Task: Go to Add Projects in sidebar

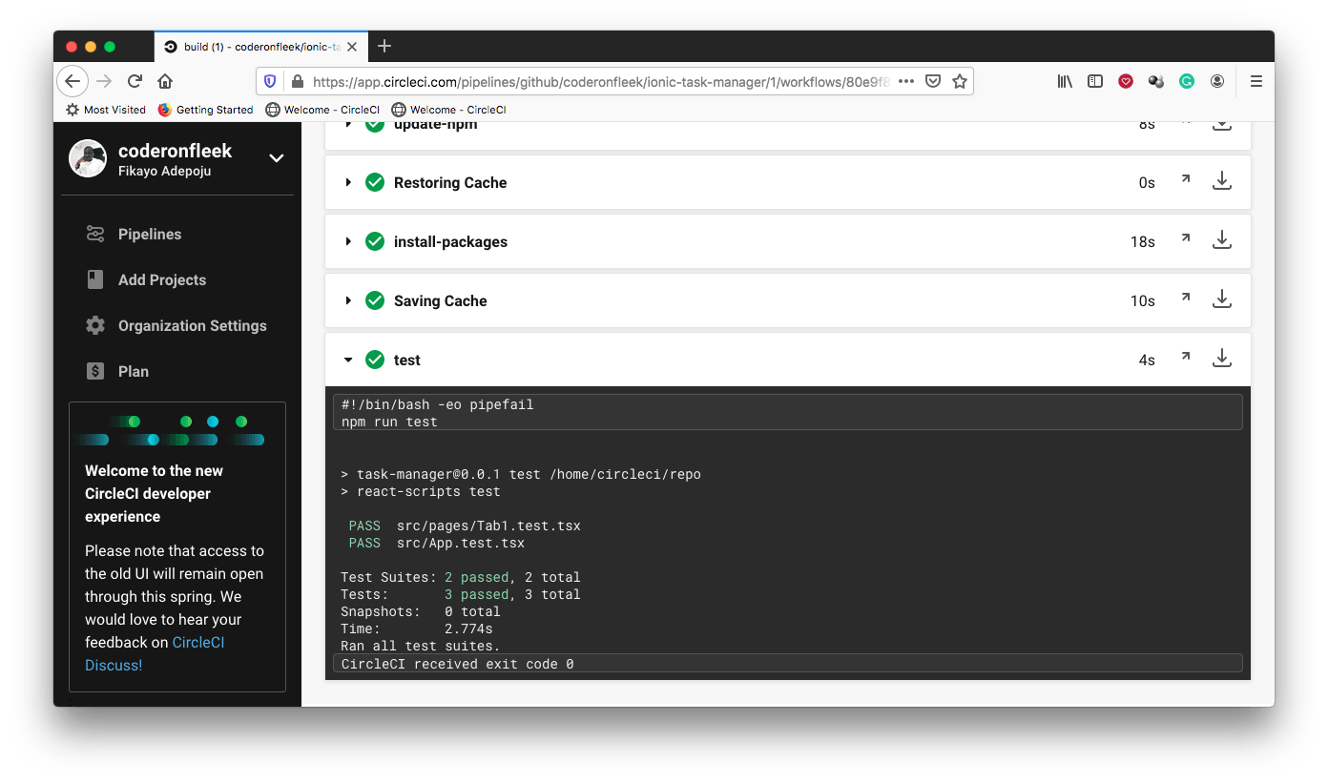Action: tap(161, 279)
